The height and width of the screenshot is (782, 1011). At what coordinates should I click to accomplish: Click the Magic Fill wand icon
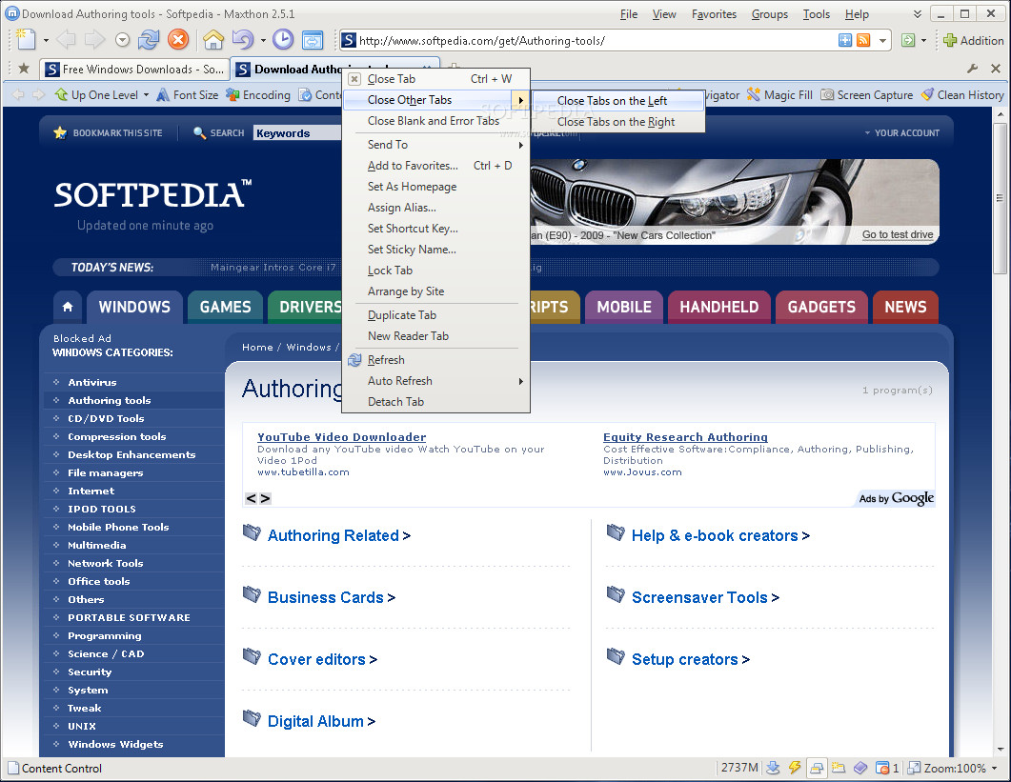tap(753, 94)
